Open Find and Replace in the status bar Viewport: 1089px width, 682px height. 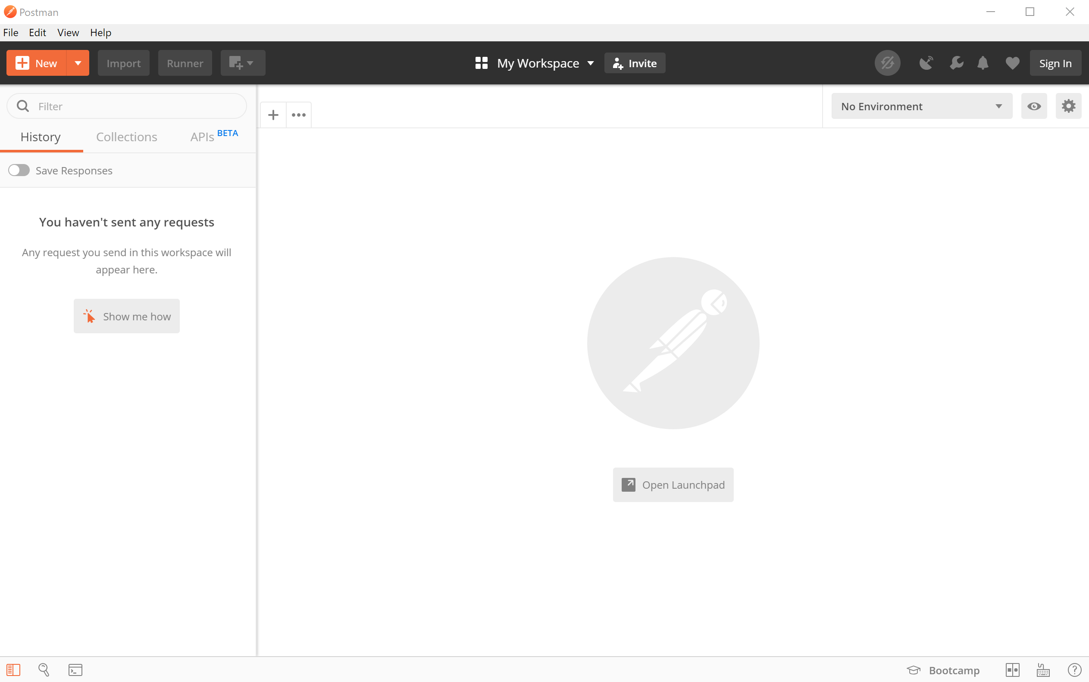click(44, 670)
